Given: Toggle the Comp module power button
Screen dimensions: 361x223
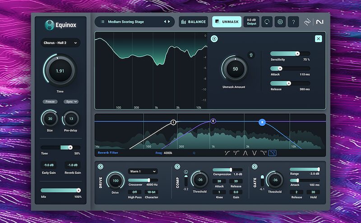Looking at the screenshot, I should point(177,166).
